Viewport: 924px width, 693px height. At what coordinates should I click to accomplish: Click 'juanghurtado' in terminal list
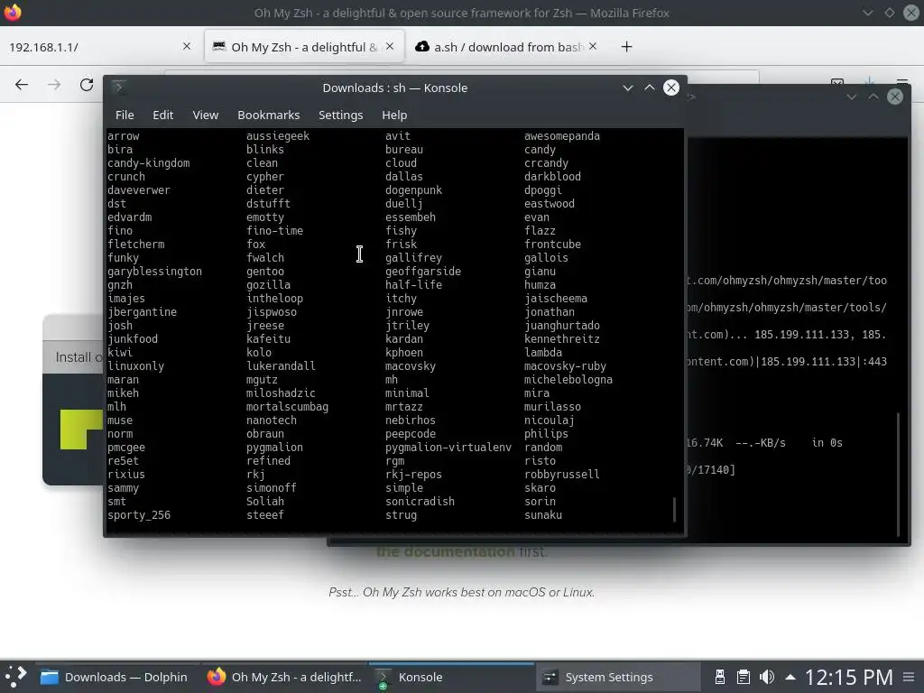(561, 325)
